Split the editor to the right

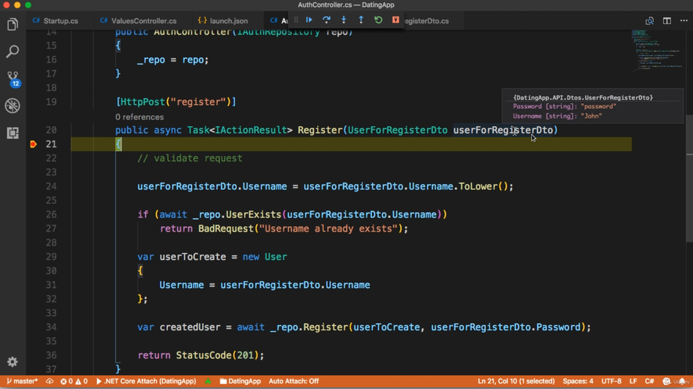(x=667, y=21)
